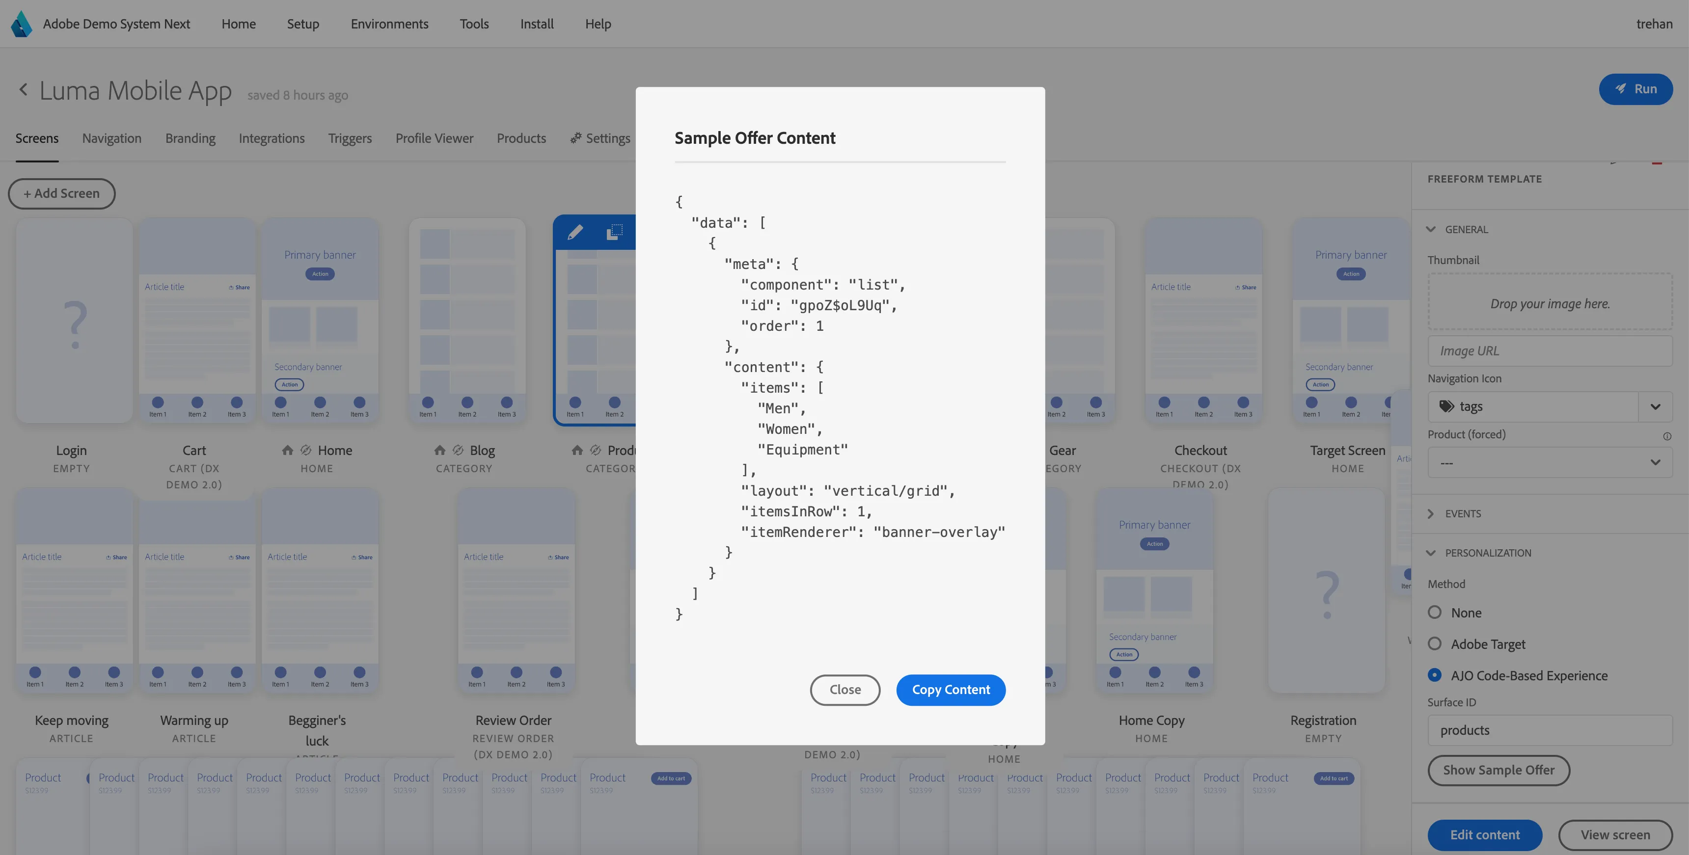Select the Keep moving article thumbnail

click(75, 590)
